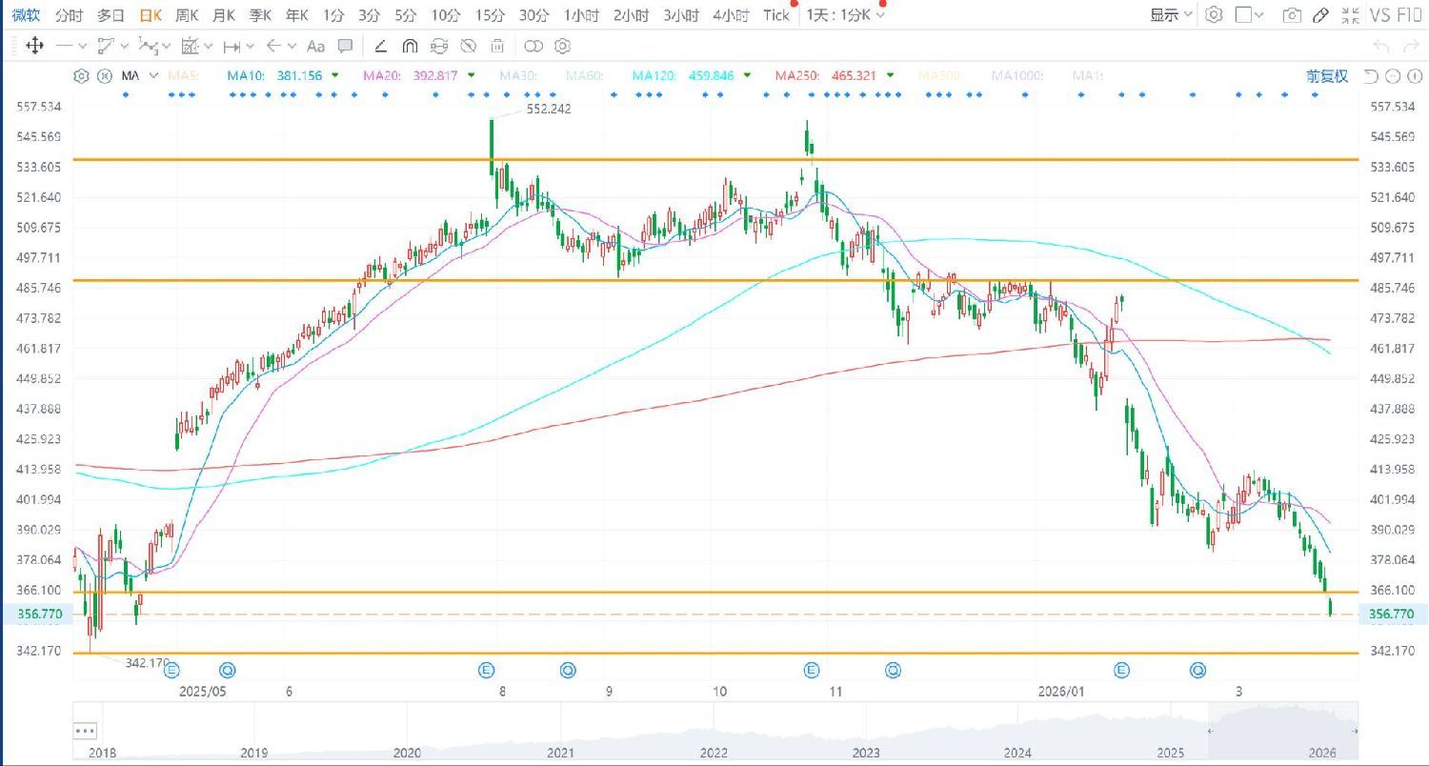Image resolution: width=1429 pixels, height=766 pixels.
Task: Take a chart screenshot with camera icon
Action: (x=1291, y=15)
